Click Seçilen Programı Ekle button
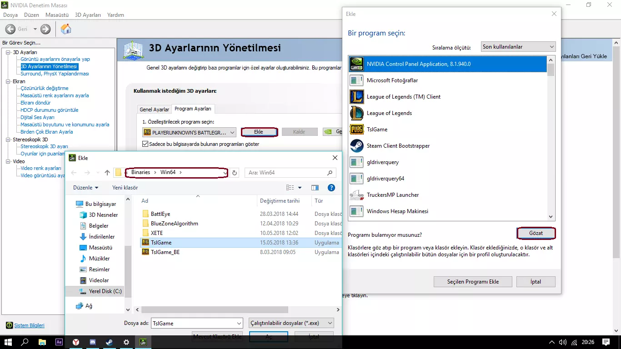This screenshot has width=621, height=349. coord(473,282)
